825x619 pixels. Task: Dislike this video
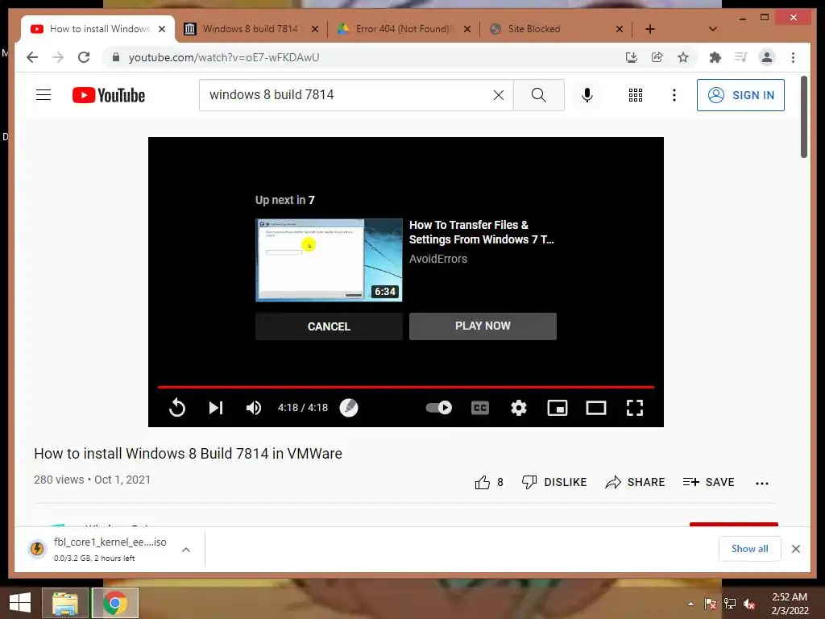click(x=554, y=482)
